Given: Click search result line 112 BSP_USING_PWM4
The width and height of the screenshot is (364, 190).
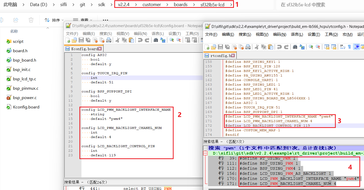Looking at the screenshot, I should coord(259,168).
